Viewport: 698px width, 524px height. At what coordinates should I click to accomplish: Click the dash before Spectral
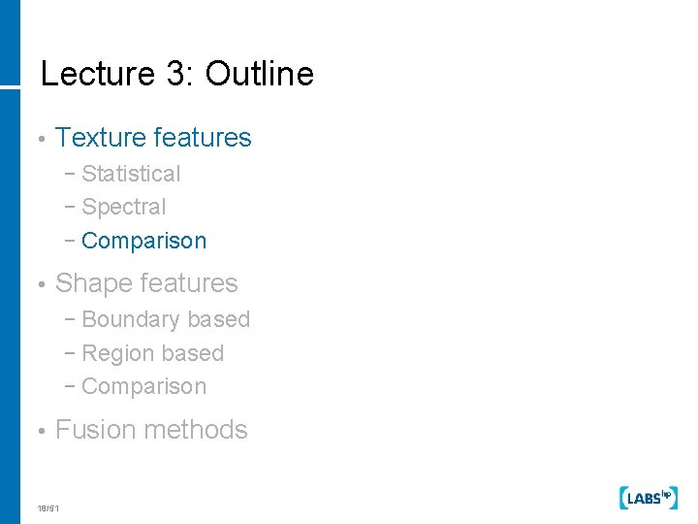point(74,208)
